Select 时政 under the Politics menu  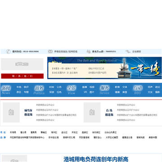click(52, 87)
